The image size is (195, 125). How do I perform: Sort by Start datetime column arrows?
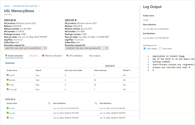(96, 103)
